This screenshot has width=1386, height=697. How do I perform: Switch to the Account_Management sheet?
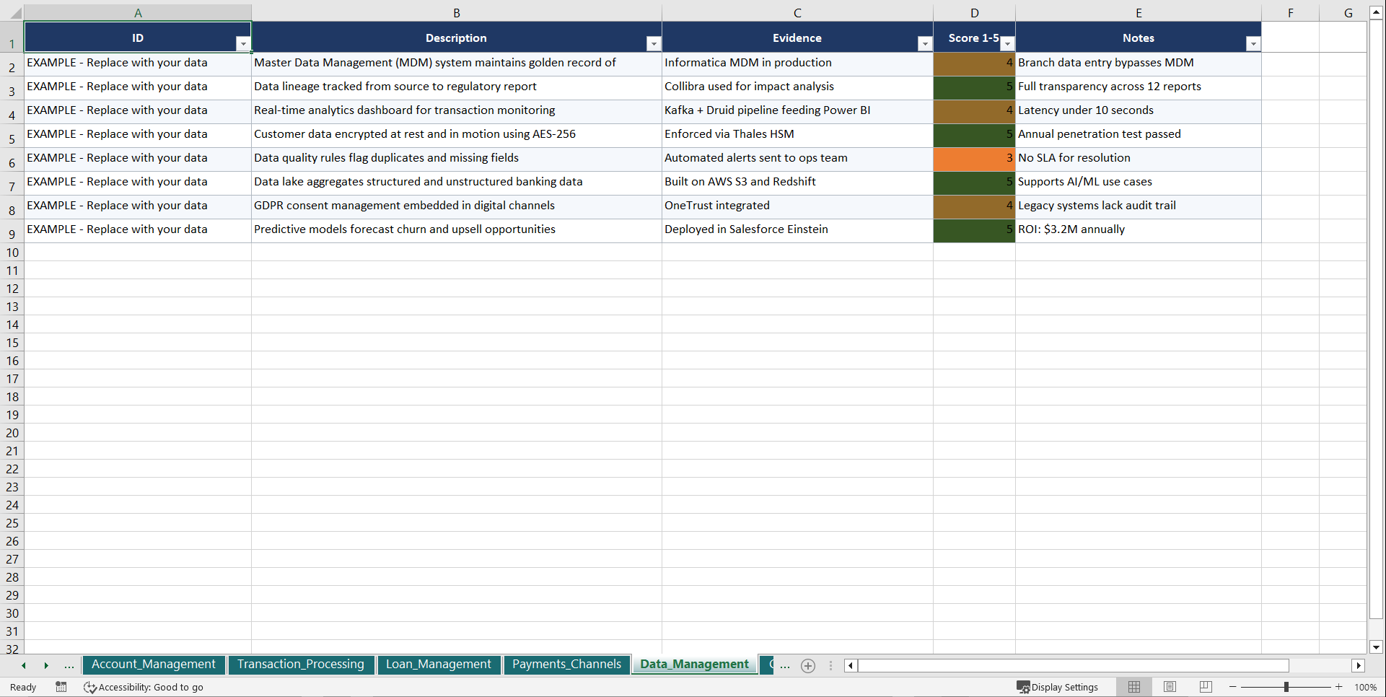click(x=153, y=665)
